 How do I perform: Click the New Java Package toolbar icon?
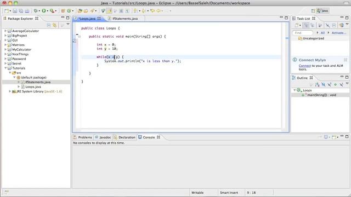63,11
